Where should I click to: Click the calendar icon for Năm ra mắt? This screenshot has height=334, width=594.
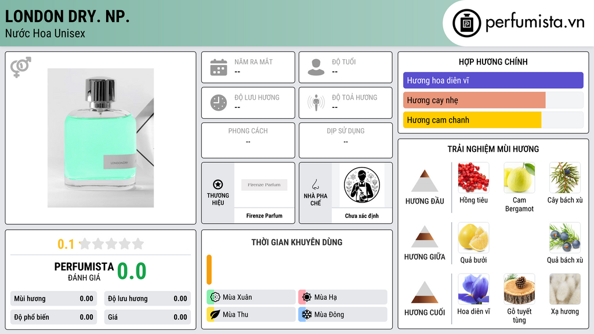(219, 67)
